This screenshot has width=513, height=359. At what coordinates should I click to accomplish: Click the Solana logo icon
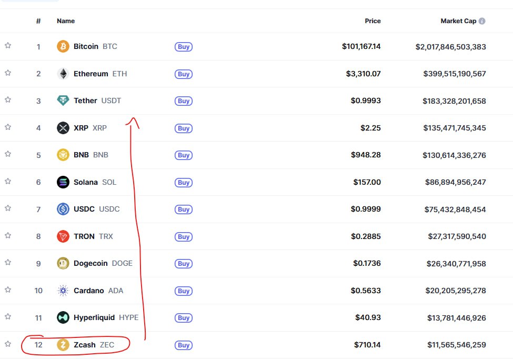tap(63, 182)
